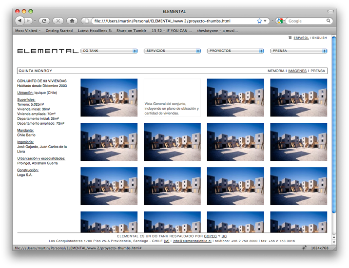Switch to the IMÁGENES tab
This screenshot has height=268, width=349.
click(x=297, y=71)
